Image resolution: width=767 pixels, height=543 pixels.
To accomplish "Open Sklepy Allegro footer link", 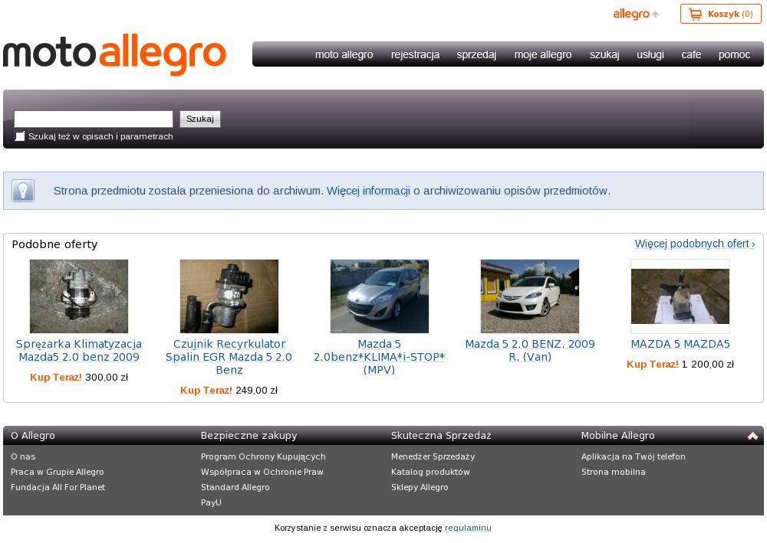I will (x=420, y=487).
